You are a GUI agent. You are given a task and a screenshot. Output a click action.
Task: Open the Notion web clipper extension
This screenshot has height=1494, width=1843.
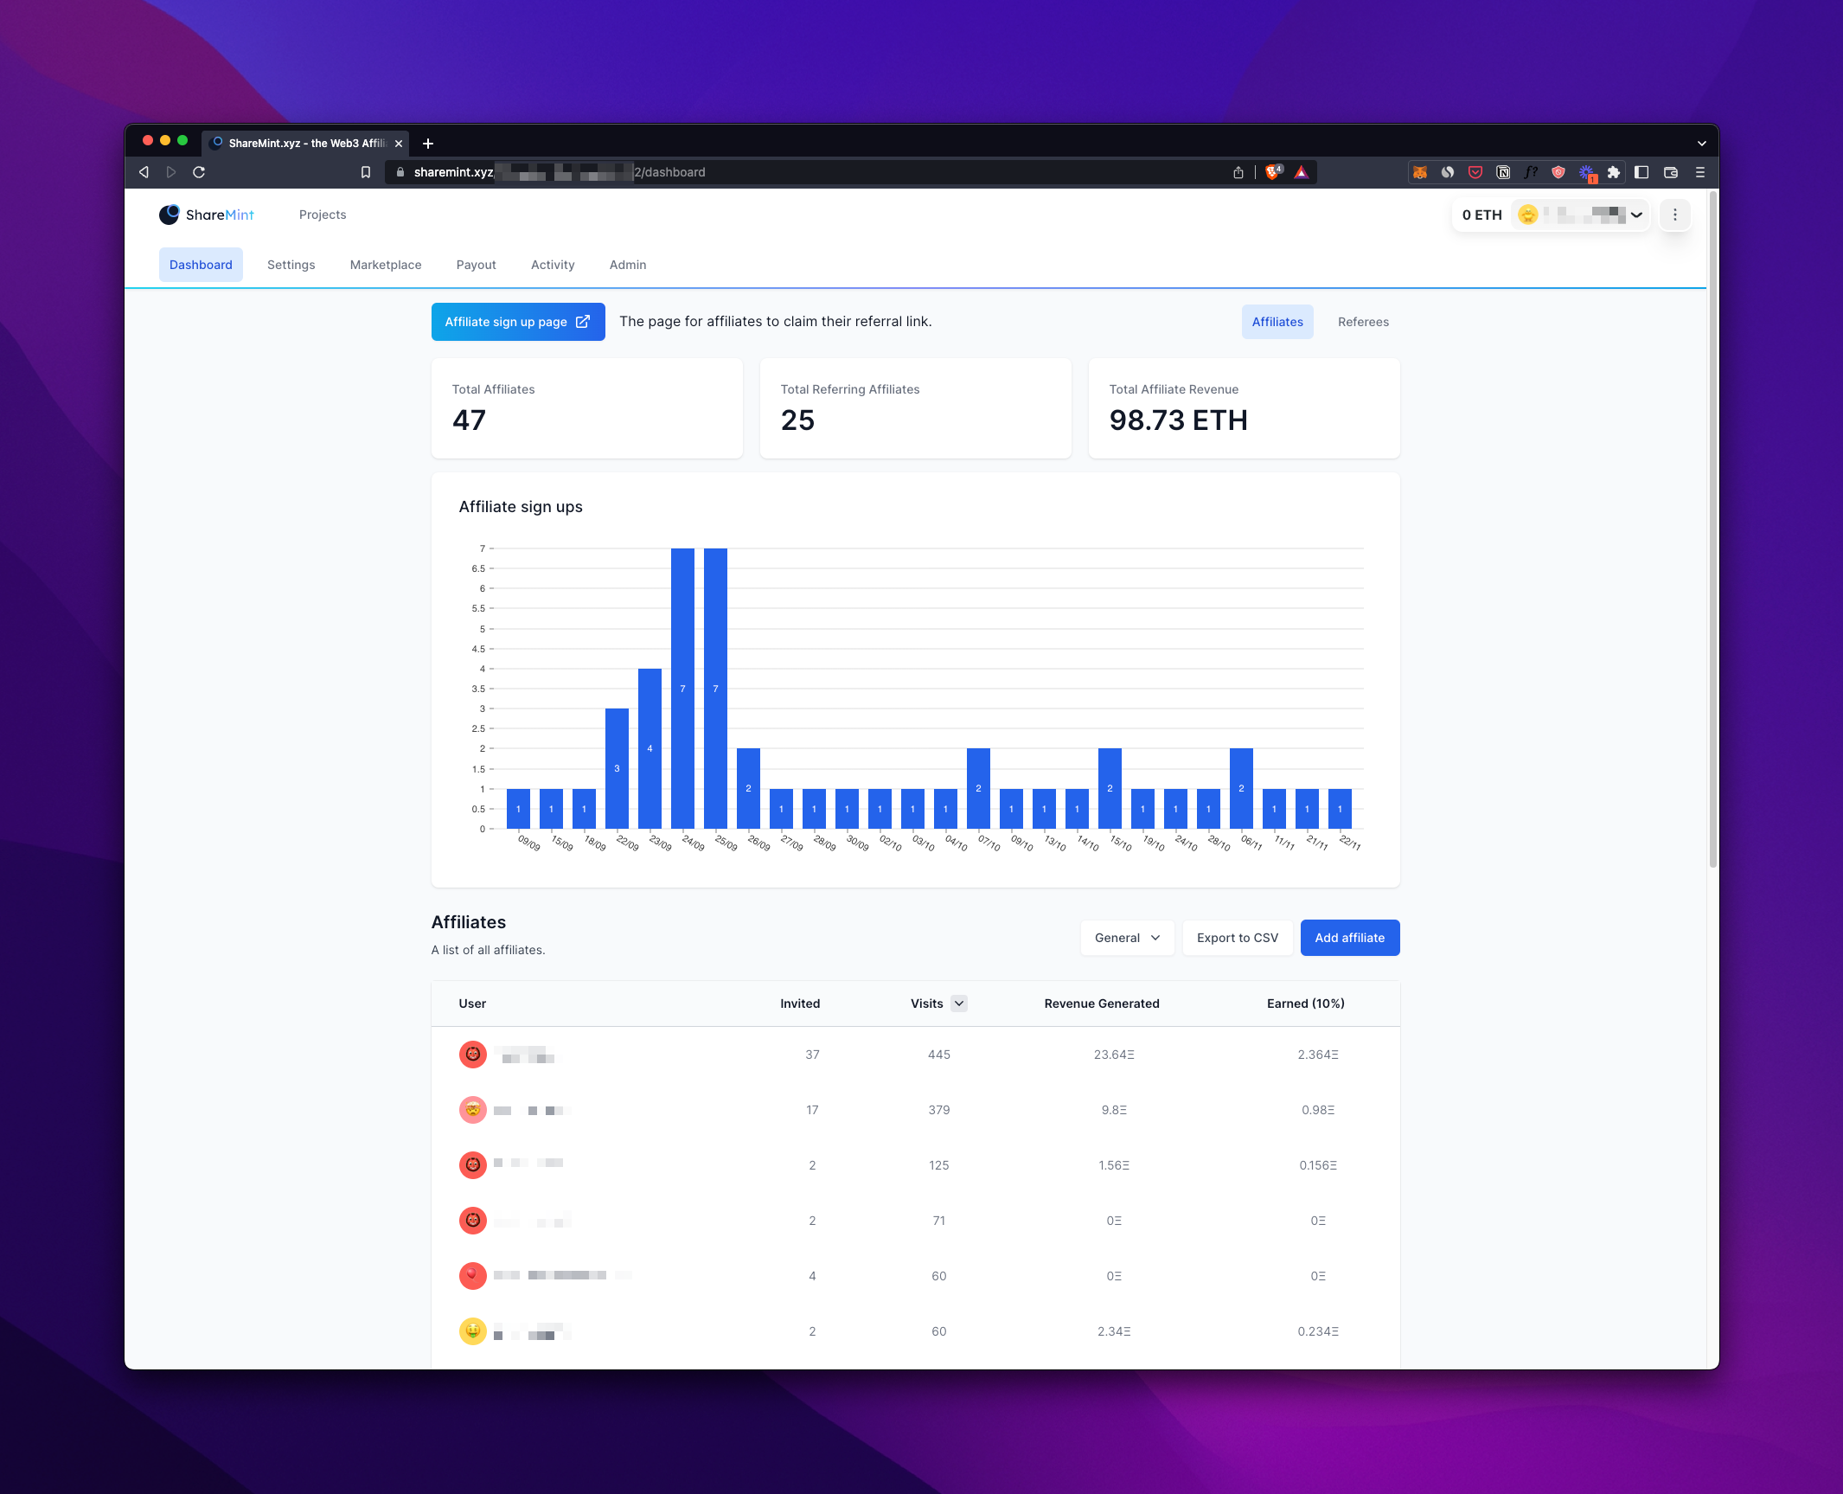click(1503, 172)
